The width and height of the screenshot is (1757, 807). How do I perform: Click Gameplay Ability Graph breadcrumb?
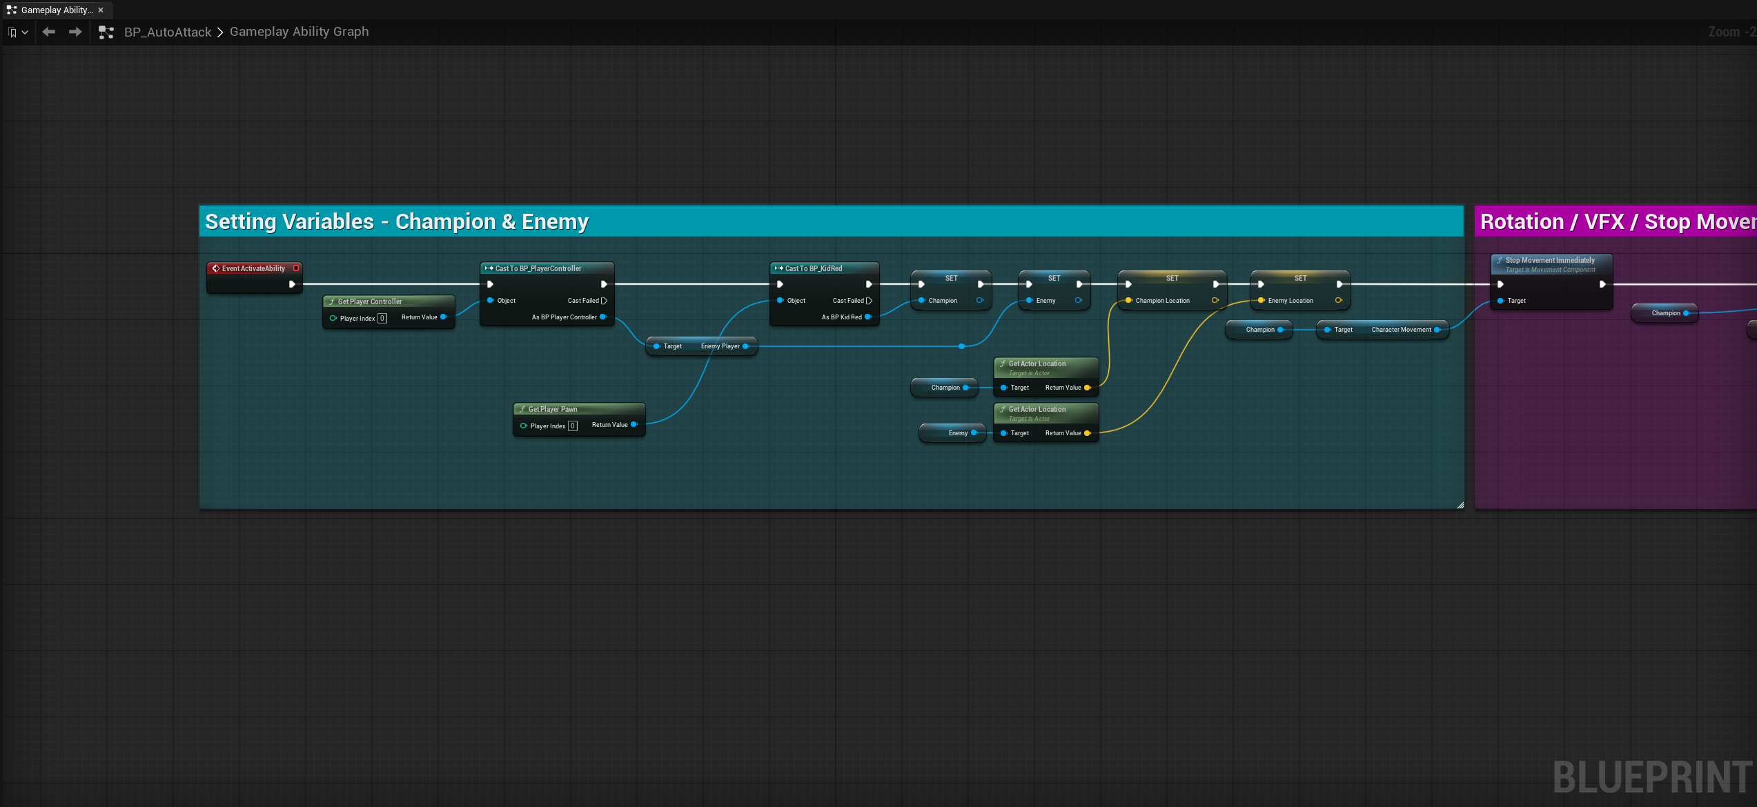click(x=300, y=32)
